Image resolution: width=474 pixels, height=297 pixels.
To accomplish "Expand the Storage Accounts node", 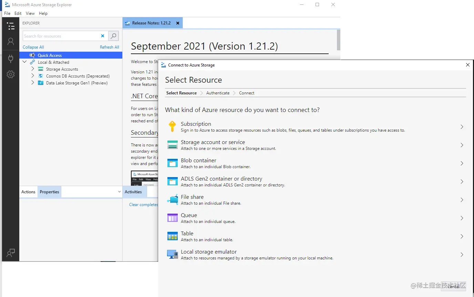I will [32, 69].
